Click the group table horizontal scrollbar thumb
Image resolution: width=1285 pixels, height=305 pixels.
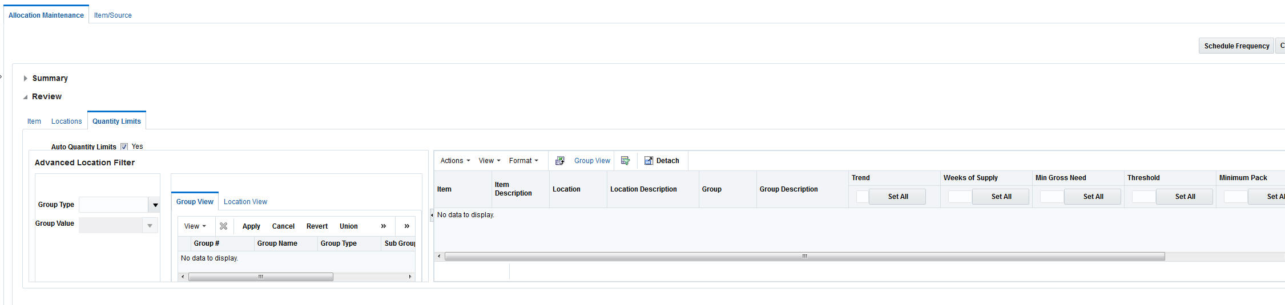(x=261, y=277)
